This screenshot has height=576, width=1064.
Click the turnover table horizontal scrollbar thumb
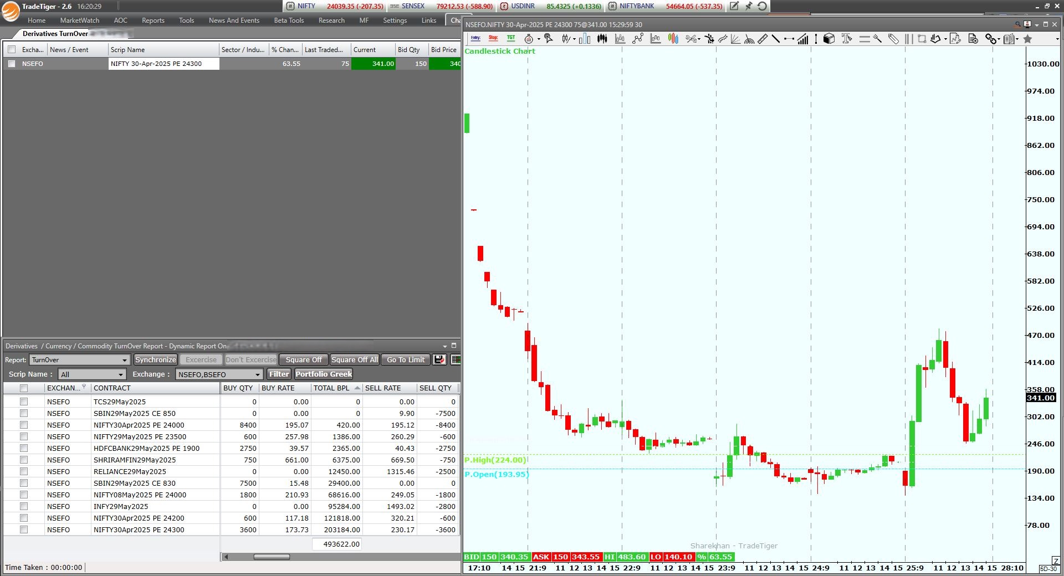tap(272, 557)
